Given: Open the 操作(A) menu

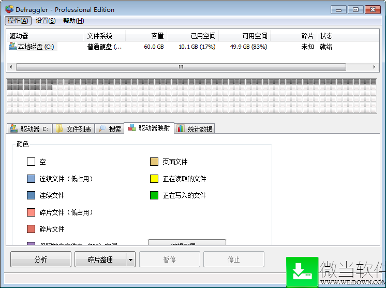Looking at the screenshot, I should click(x=18, y=20).
